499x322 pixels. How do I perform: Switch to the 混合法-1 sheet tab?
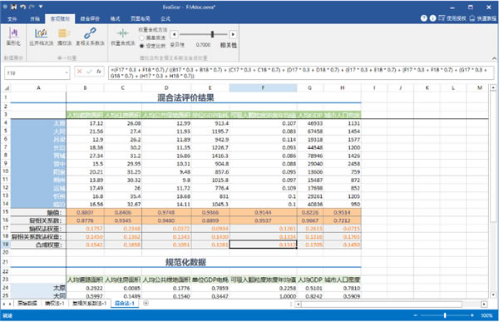(x=125, y=304)
